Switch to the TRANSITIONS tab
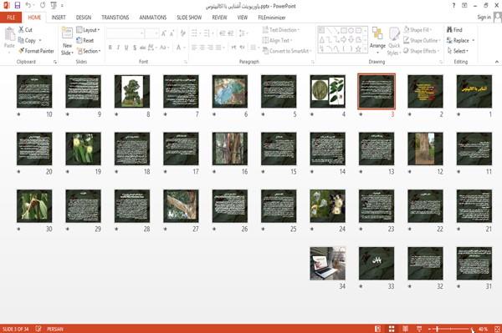The height and width of the screenshot is (333, 502). 115,18
